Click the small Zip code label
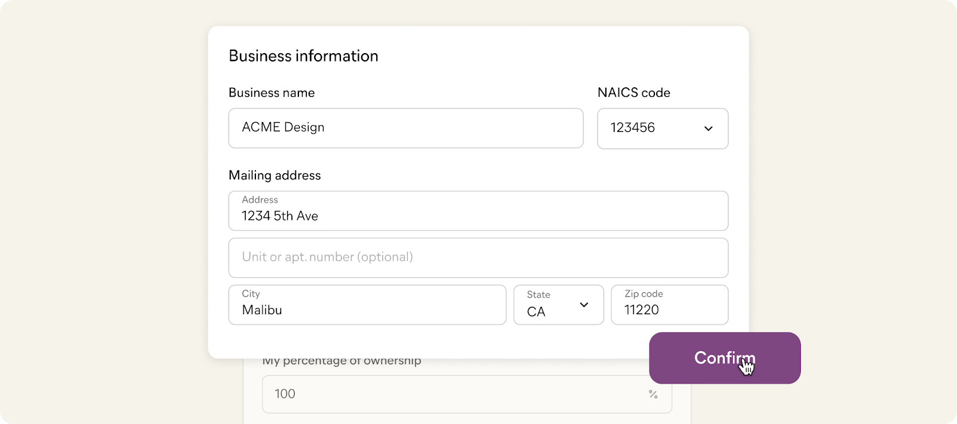The image size is (957, 424). click(x=644, y=294)
